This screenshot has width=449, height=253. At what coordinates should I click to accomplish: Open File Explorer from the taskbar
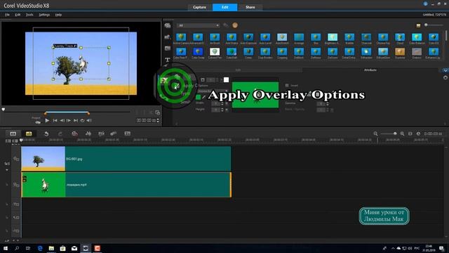[51, 248]
